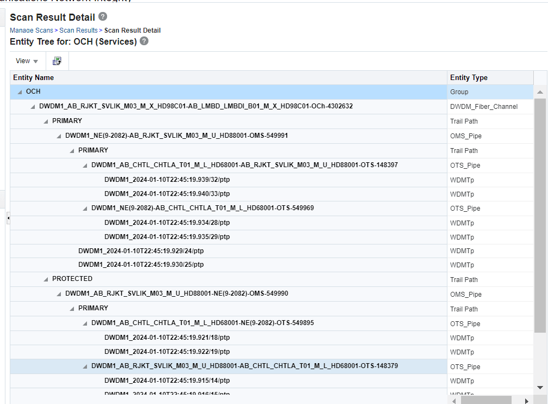Select the WDMTp row 19.929/24/ptp
The image size is (548, 404).
(141, 250)
